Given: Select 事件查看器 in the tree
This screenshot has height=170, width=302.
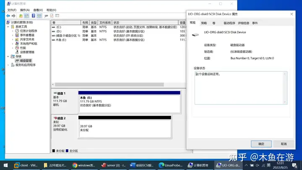Looking at the screenshot, I should 27,35.
